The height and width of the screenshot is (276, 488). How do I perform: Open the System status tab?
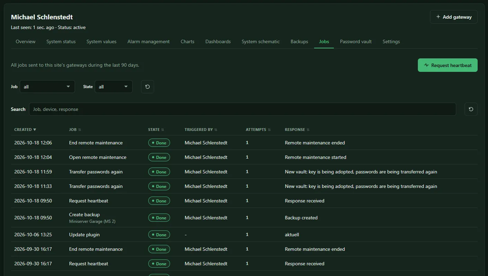(61, 41)
